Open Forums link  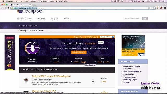(127, 83)
